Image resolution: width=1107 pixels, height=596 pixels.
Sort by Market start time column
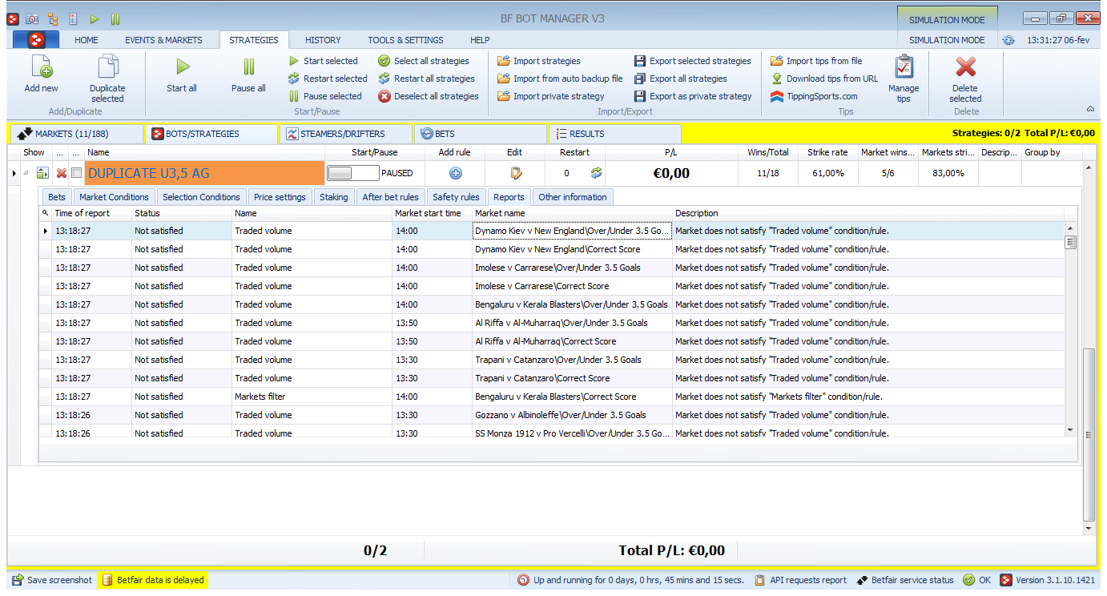[432, 213]
